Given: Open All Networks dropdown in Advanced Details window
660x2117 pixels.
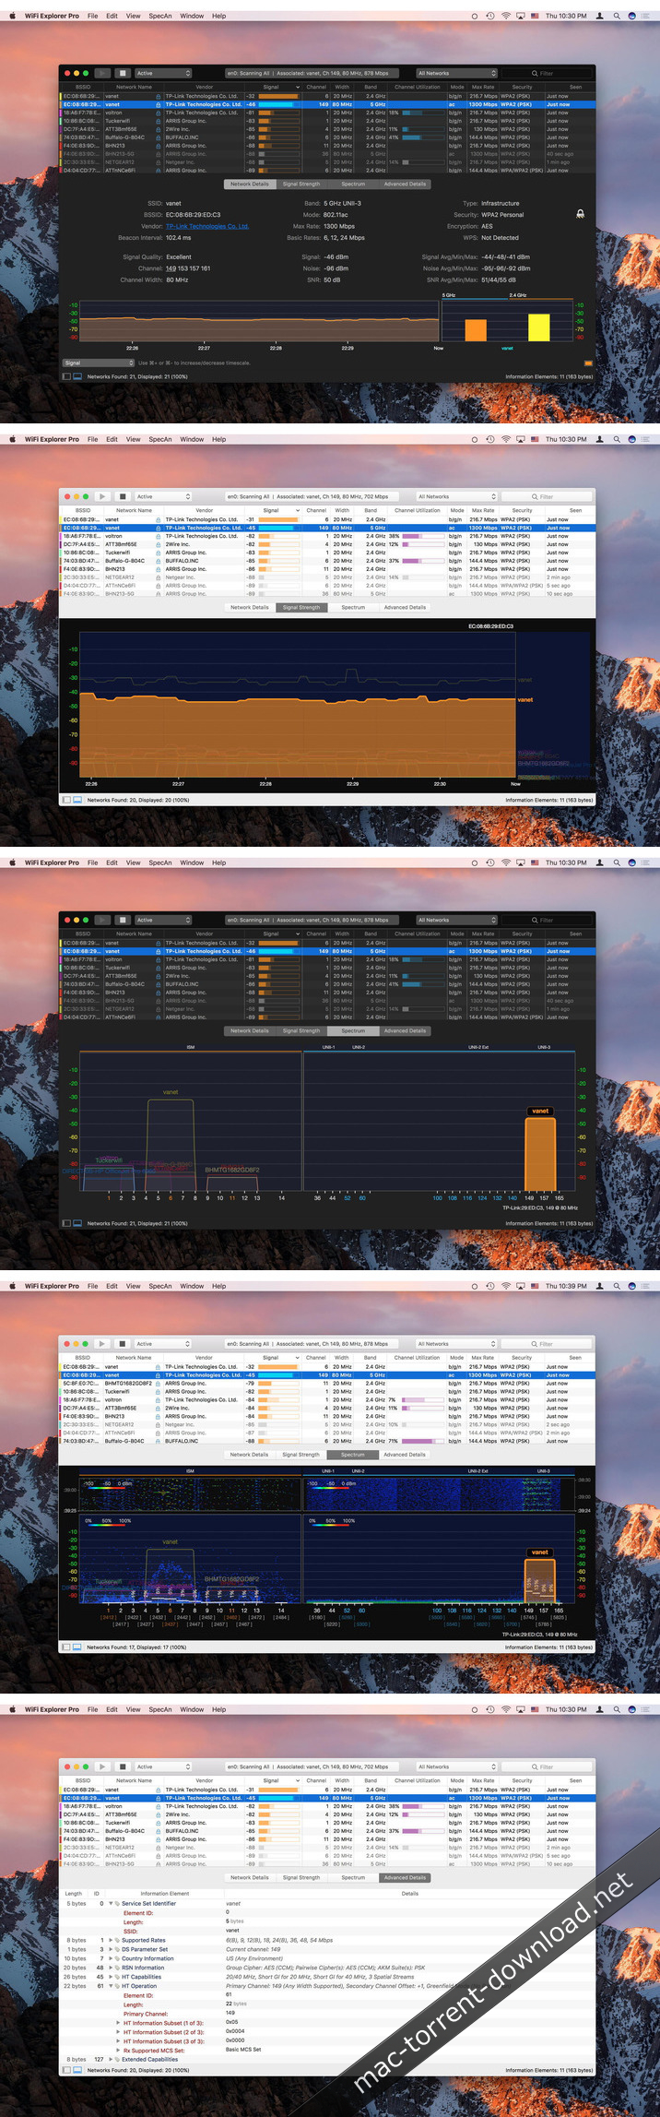Looking at the screenshot, I should click(x=456, y=1766).
